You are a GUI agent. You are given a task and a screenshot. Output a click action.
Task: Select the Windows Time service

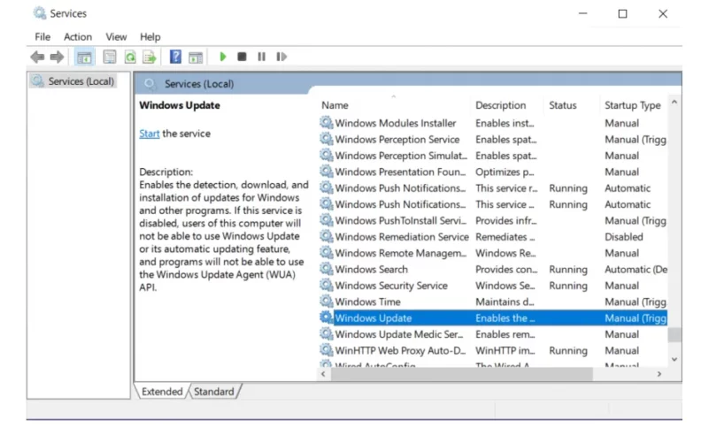click(x=367, y=301)
